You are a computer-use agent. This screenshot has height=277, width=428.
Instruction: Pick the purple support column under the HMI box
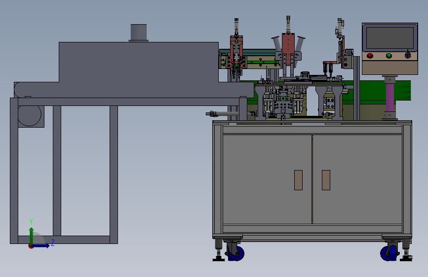point(390,97)
